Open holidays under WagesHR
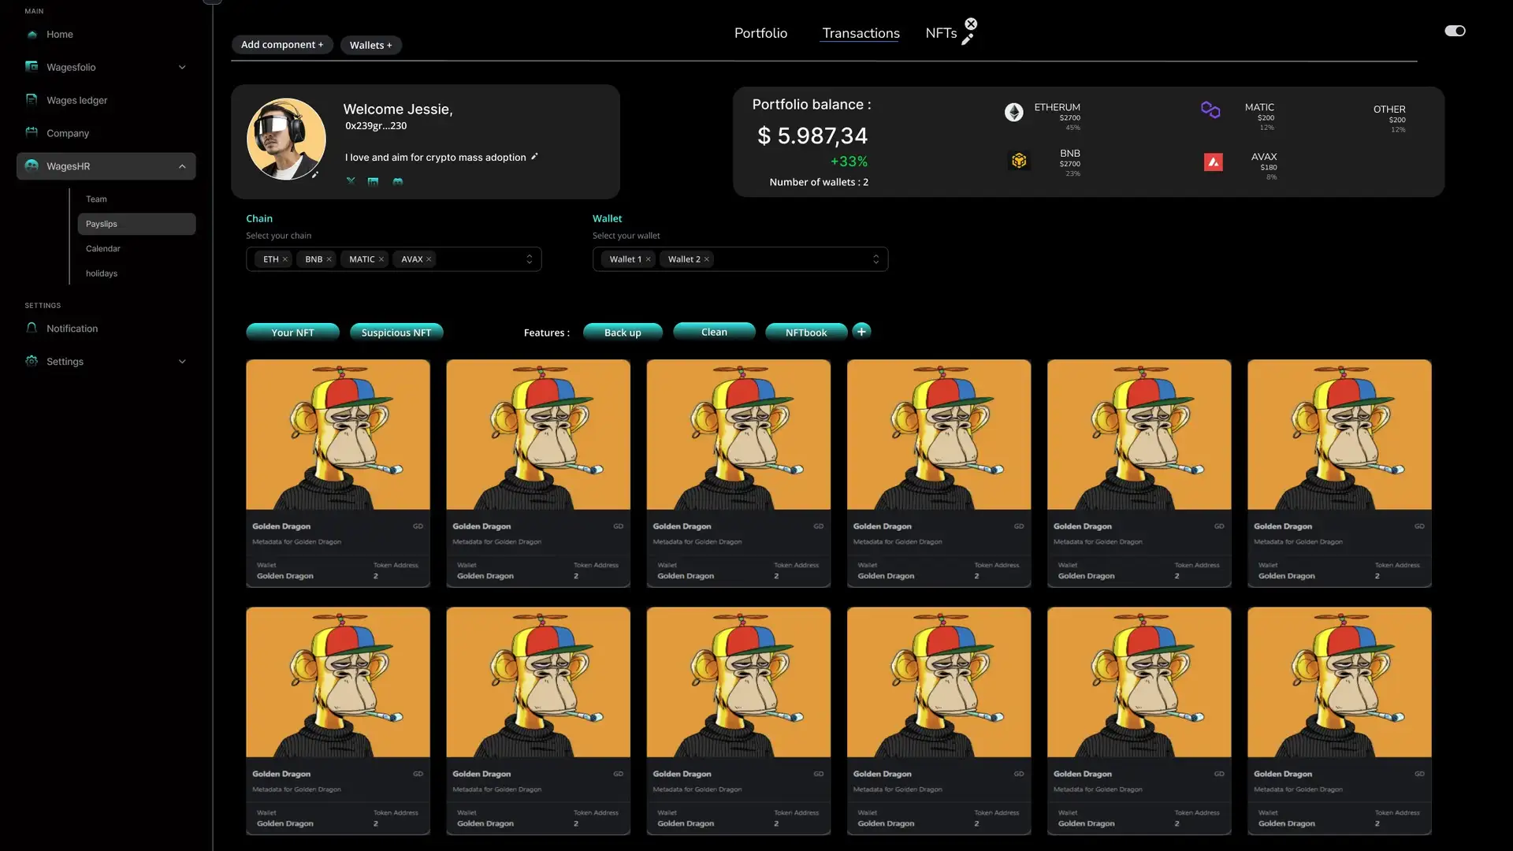 click(102, 273)
